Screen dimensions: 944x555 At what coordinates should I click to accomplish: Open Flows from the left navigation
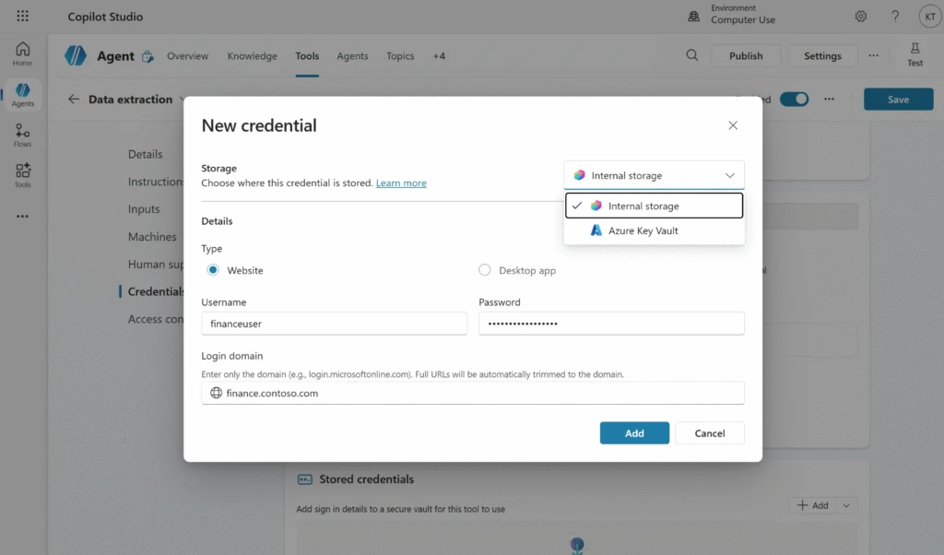coord(21,135)
